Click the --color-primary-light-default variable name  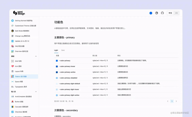(69, 83)
